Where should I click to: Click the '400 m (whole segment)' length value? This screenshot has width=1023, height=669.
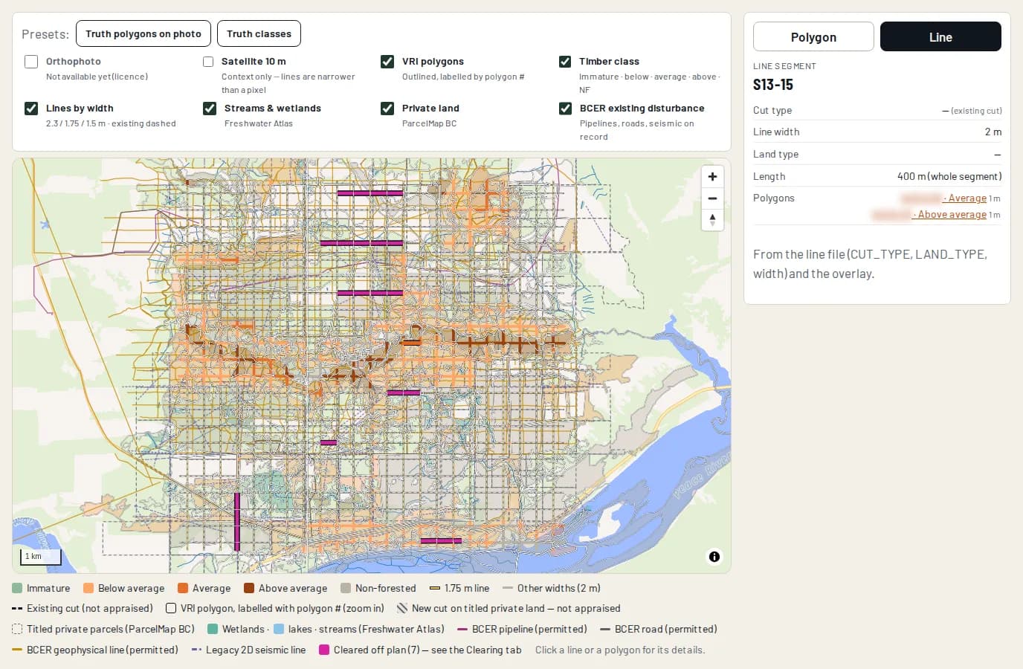pos(949,176)
